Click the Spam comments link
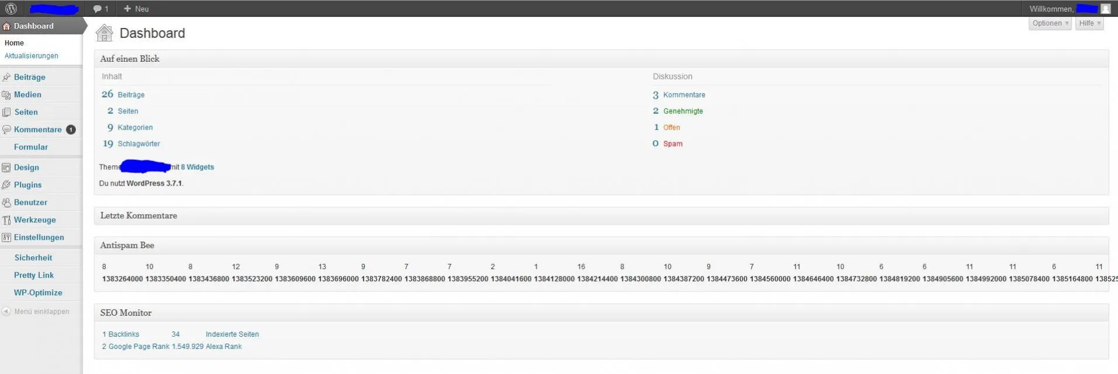The width and height of the screenshot is (1118, 374). click(673, 144)
